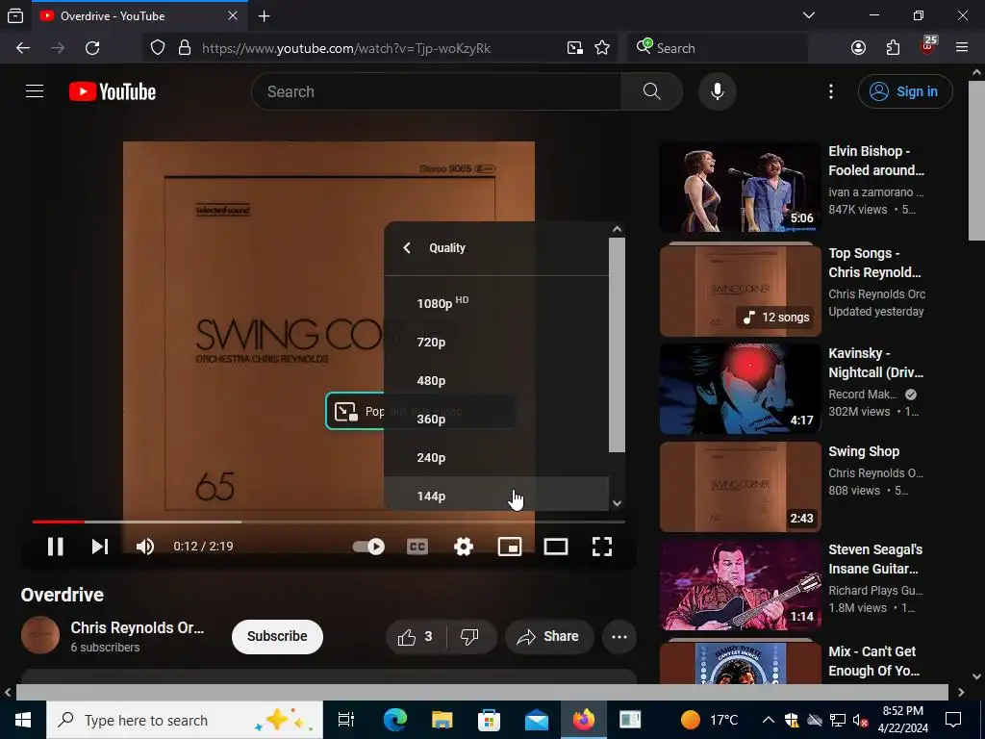Close the Overdrive - YouTube tab
Image resolution: width=985 pixels, height=739 pixels.
[x=233, y=15]
